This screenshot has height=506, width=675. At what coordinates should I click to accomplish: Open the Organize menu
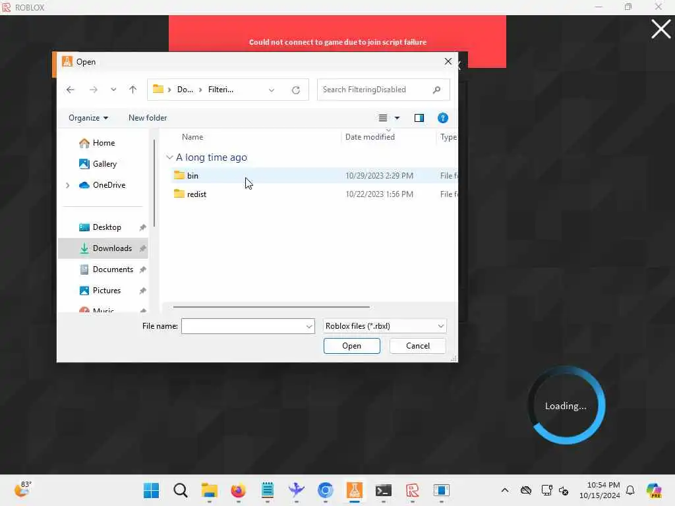pyautogui.click(x=88, y=118)
